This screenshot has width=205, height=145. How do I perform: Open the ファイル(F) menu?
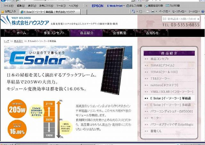pos(8,6)
